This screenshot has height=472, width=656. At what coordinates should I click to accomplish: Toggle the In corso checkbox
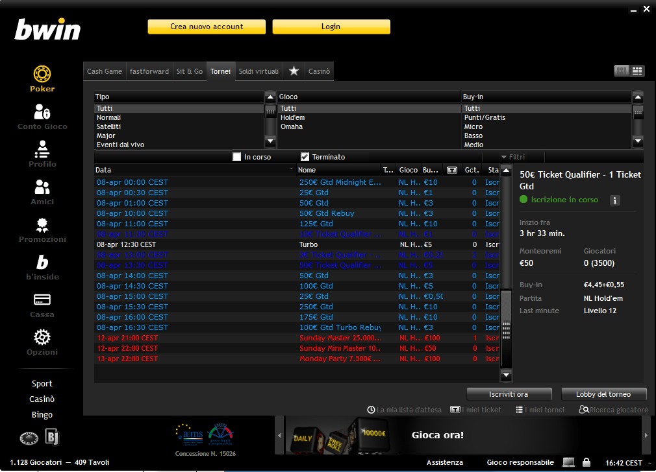pos(237,157)
